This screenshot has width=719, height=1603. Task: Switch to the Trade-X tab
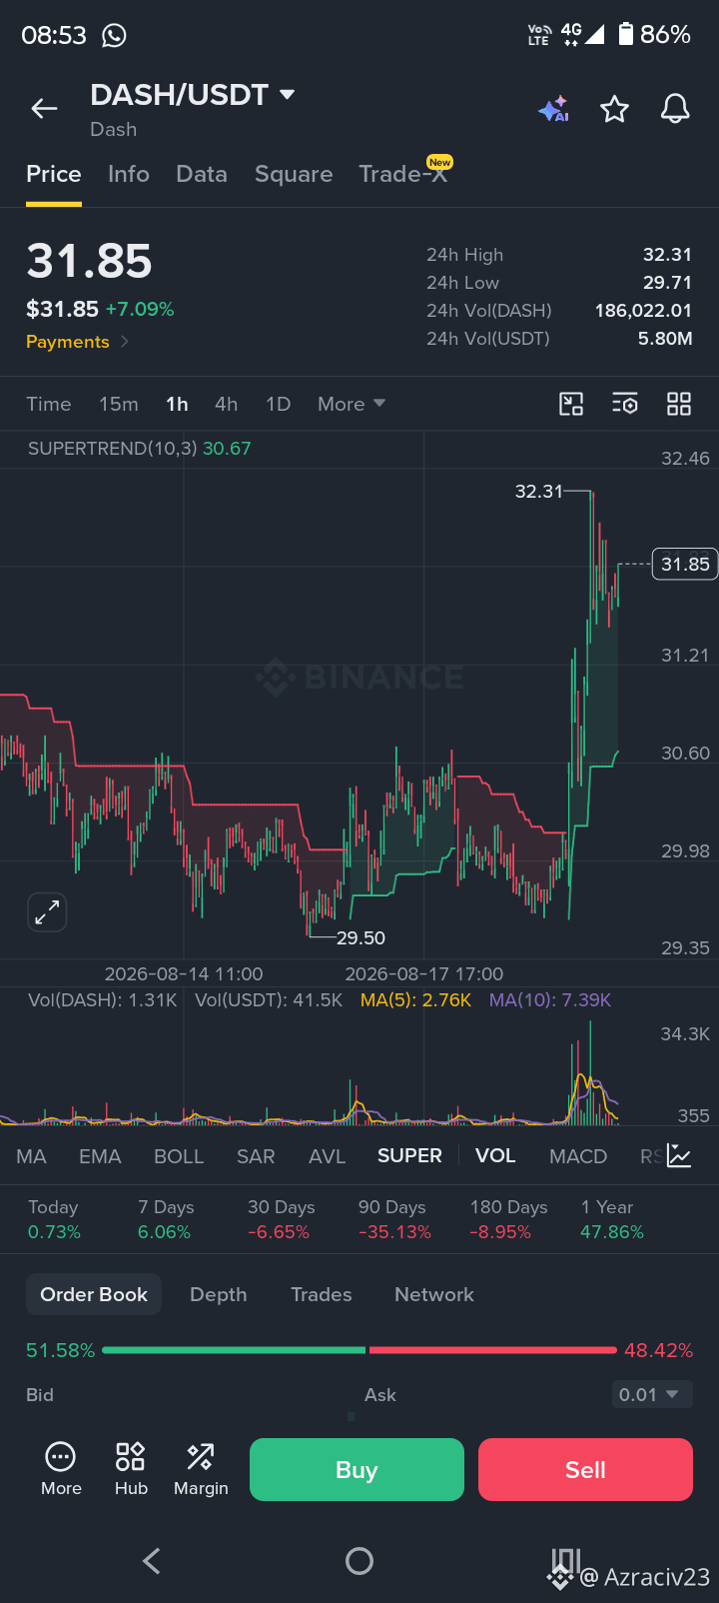tap(405, 172)
